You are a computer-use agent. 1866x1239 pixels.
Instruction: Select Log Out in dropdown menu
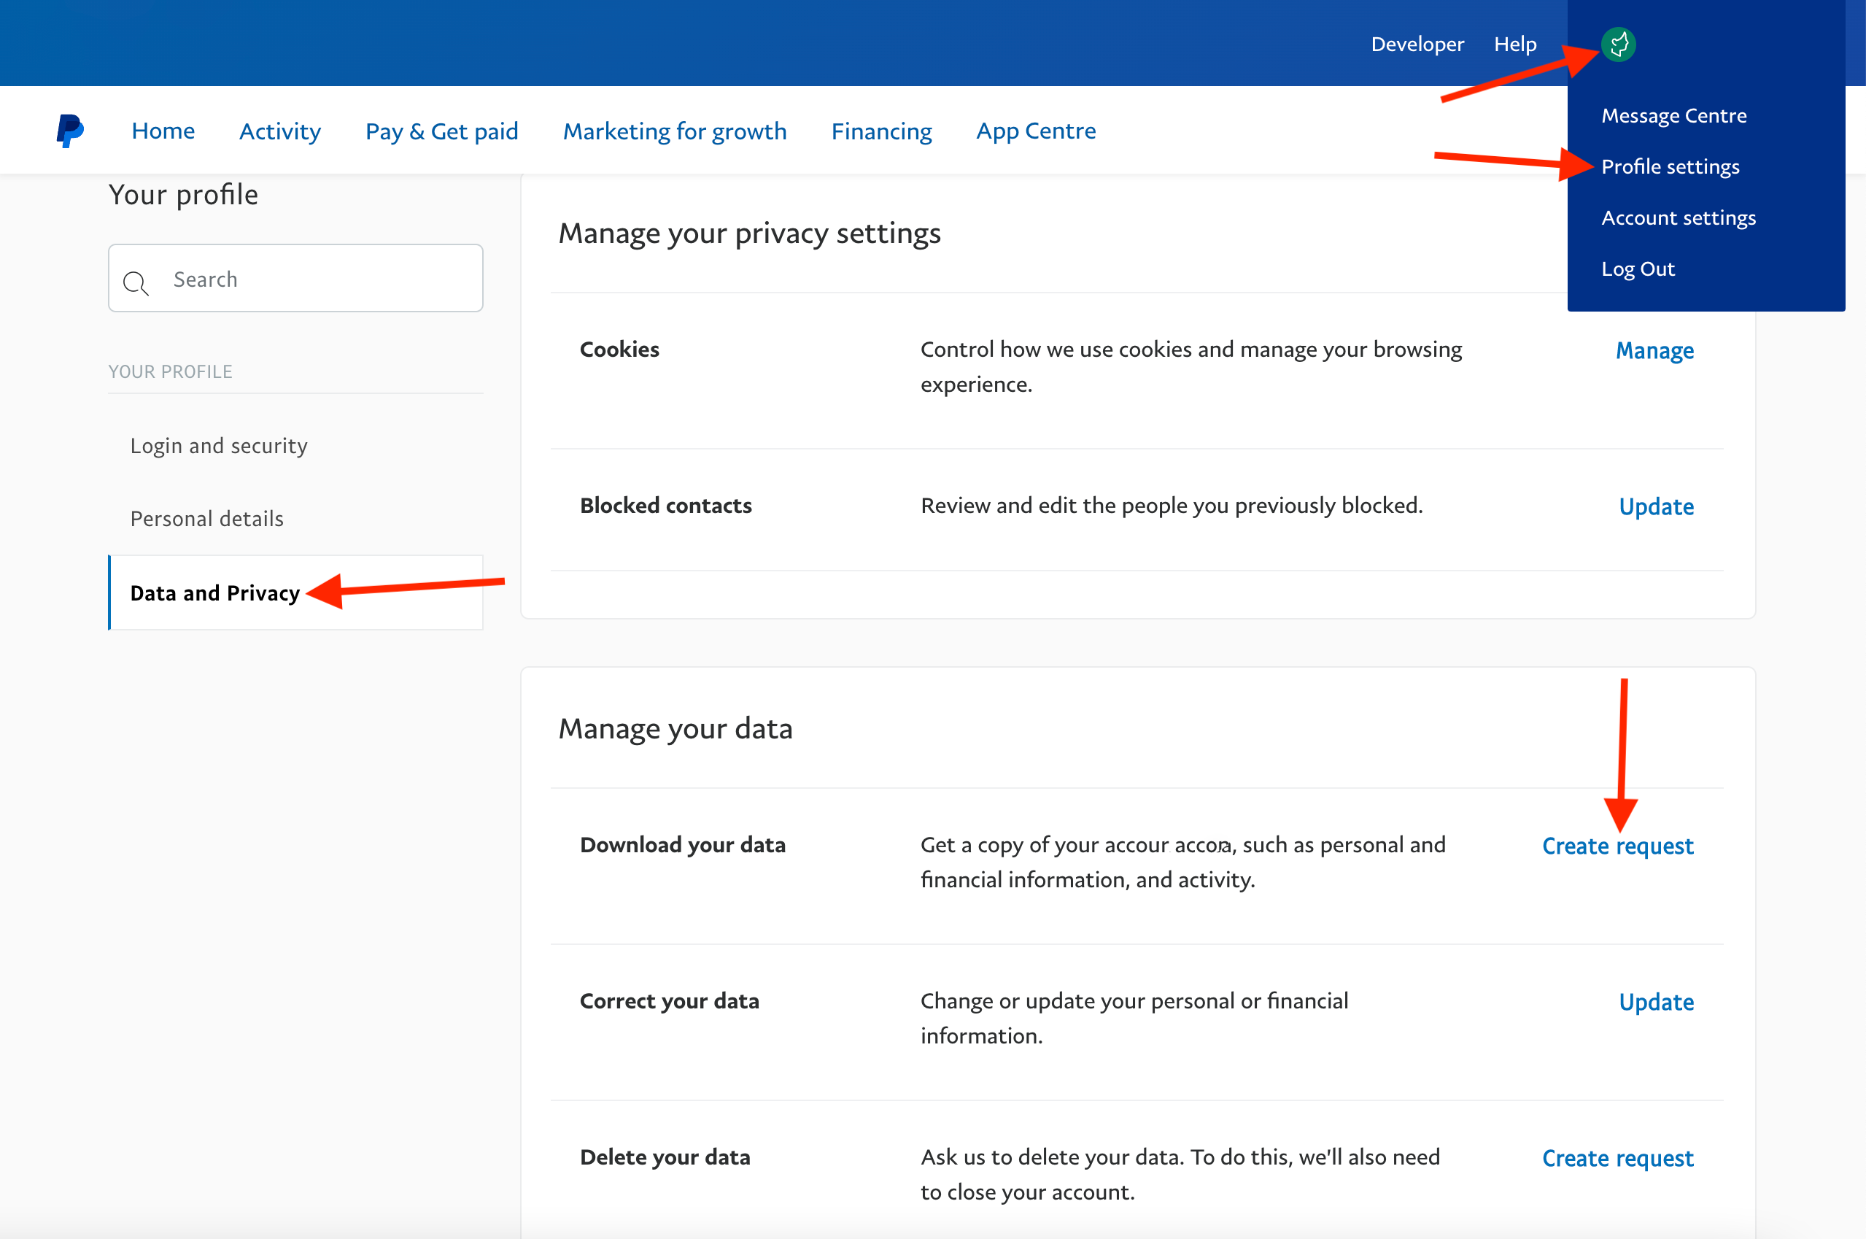1638,269
